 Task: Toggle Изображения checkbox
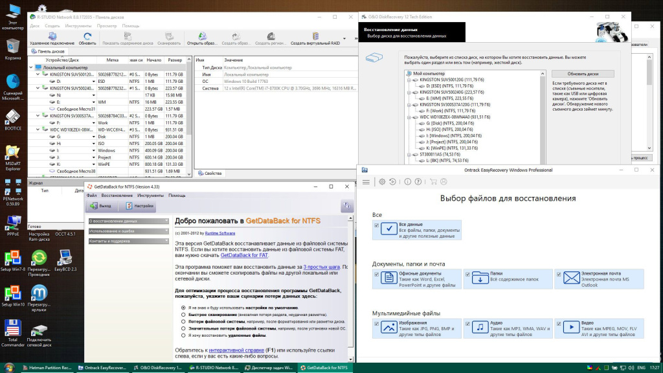(x=376, y=324)
